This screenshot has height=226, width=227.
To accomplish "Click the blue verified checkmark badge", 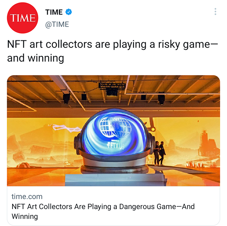I will pos(68,12).
